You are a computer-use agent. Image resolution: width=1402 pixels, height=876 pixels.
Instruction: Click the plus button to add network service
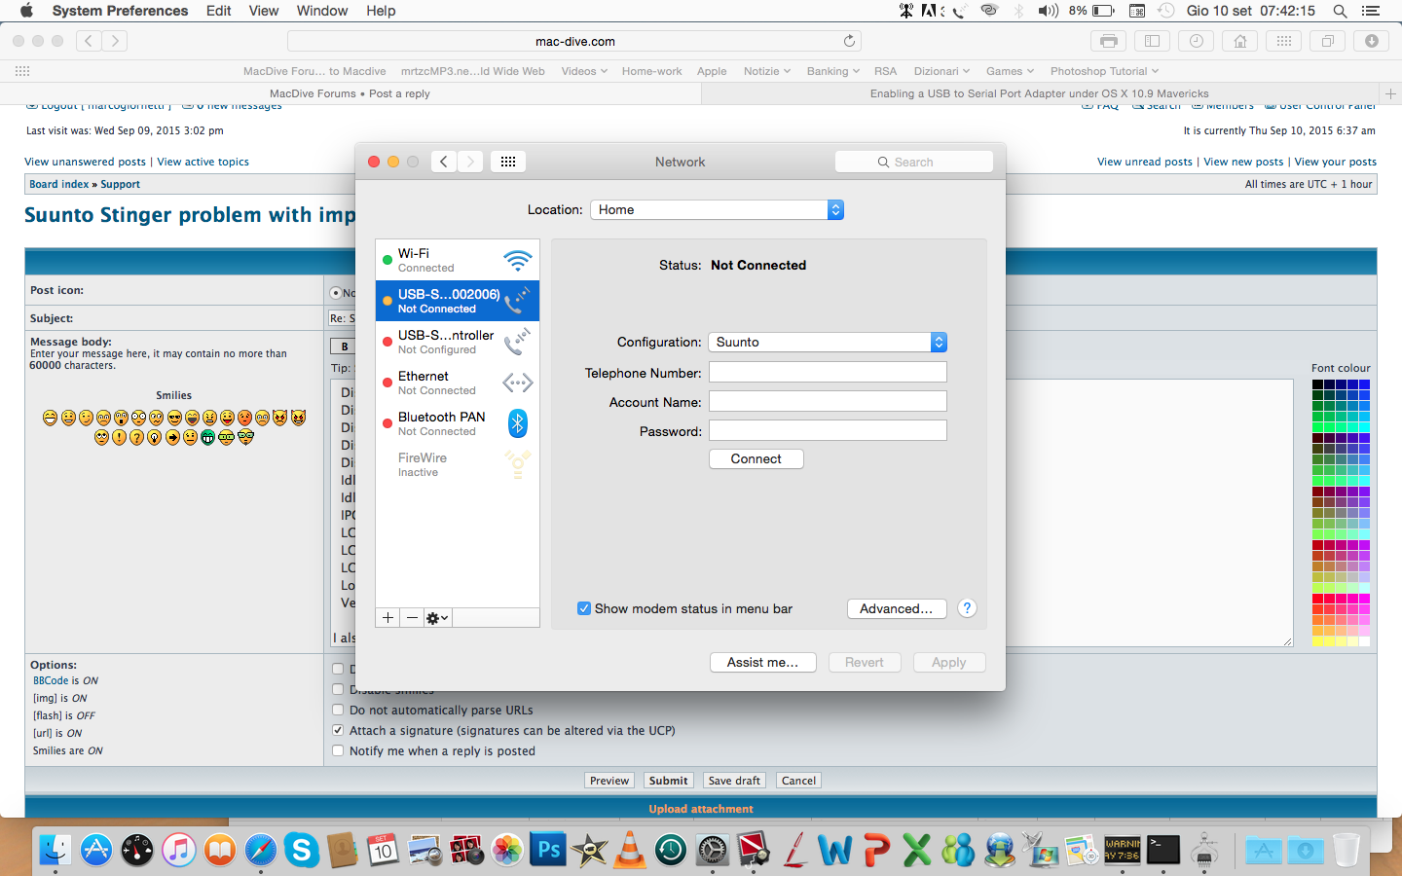387,618
